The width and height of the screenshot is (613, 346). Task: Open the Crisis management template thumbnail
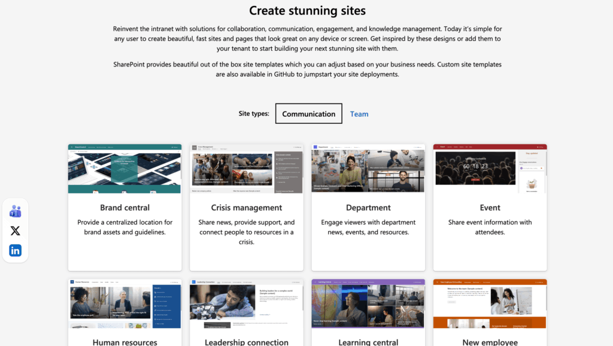click(x=246, y=169)
